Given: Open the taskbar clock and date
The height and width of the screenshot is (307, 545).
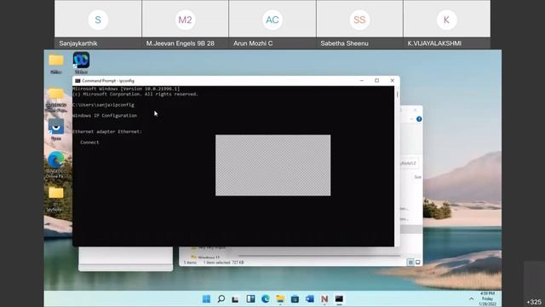Looking at the screenshot, I should coord(487,298).
